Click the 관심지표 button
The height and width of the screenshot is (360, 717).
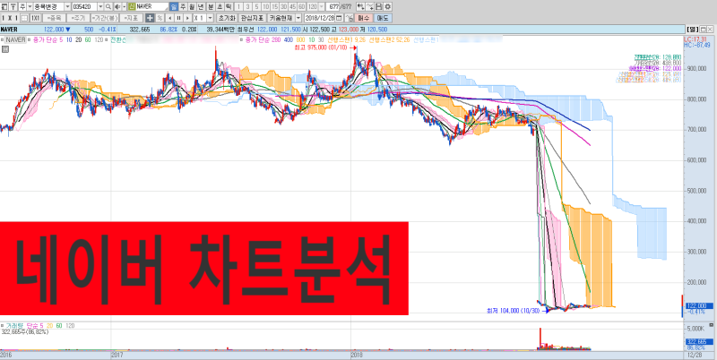(253, 18)
